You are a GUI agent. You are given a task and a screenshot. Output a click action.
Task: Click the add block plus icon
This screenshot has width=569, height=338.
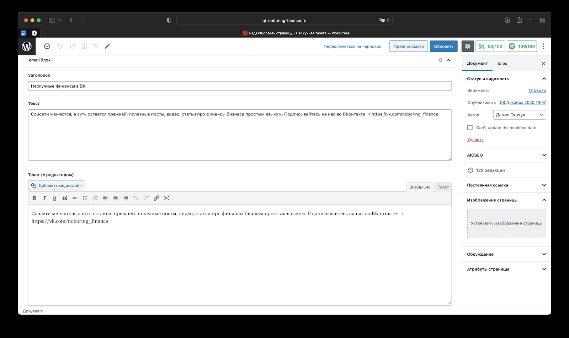coord(47,46)
